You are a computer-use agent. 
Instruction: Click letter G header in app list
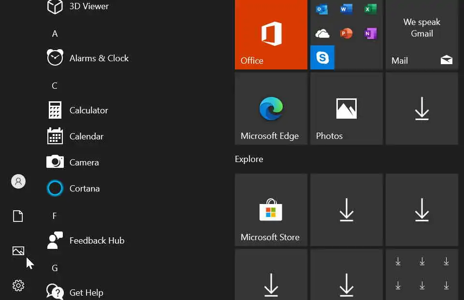tap(55, 268)
